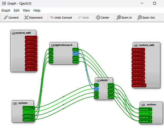Screen dimensions: 164x132
Task: Click the Redo toolbar button
Action: coord(83,17)
